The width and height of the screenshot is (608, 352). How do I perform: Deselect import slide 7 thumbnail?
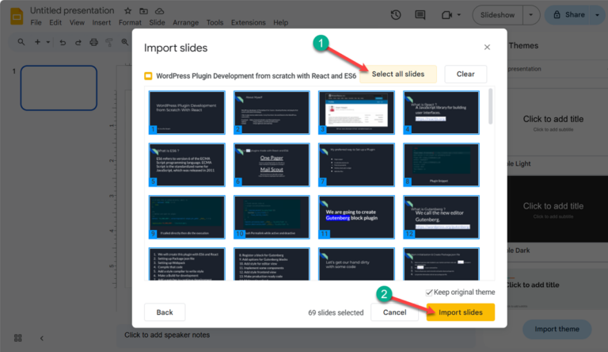pos(356,165)
